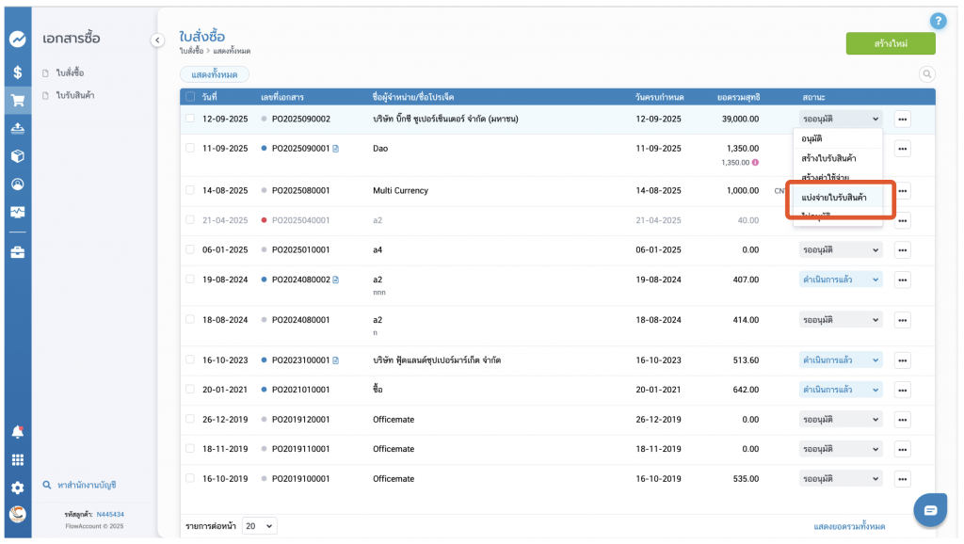Image resolution: width=964 pixels, height=544 pixels.
Task: Click the dollar sign sales icon
Action: 17,72
